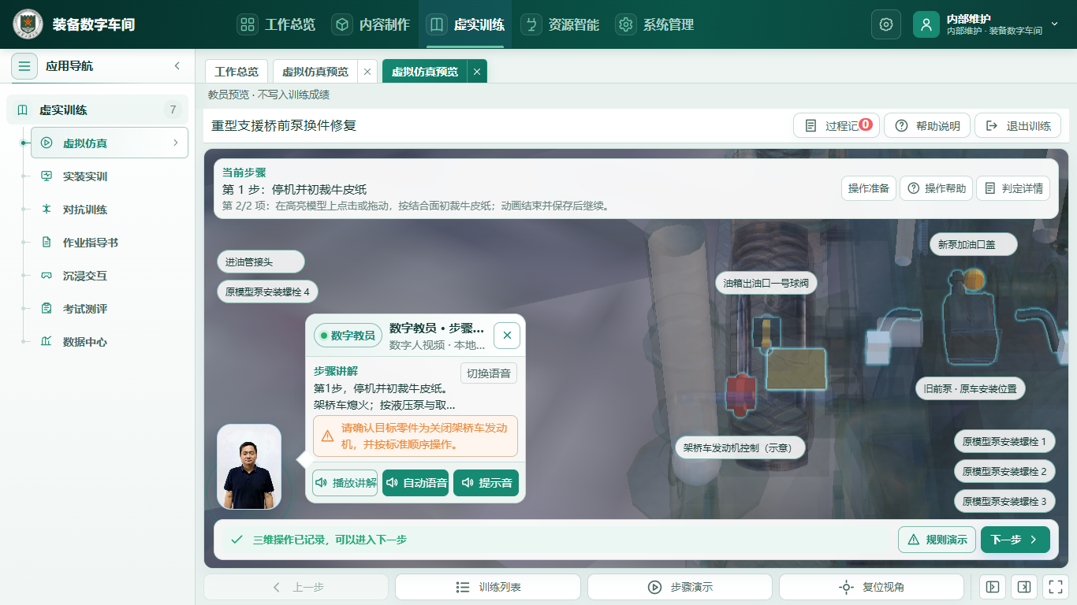Close the active 虚拟仿真预览 tab
Screen dimensions: 1077x605
coord(477,72)
